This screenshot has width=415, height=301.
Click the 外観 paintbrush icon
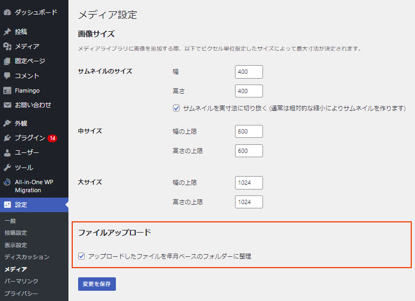tap(7, 123)
